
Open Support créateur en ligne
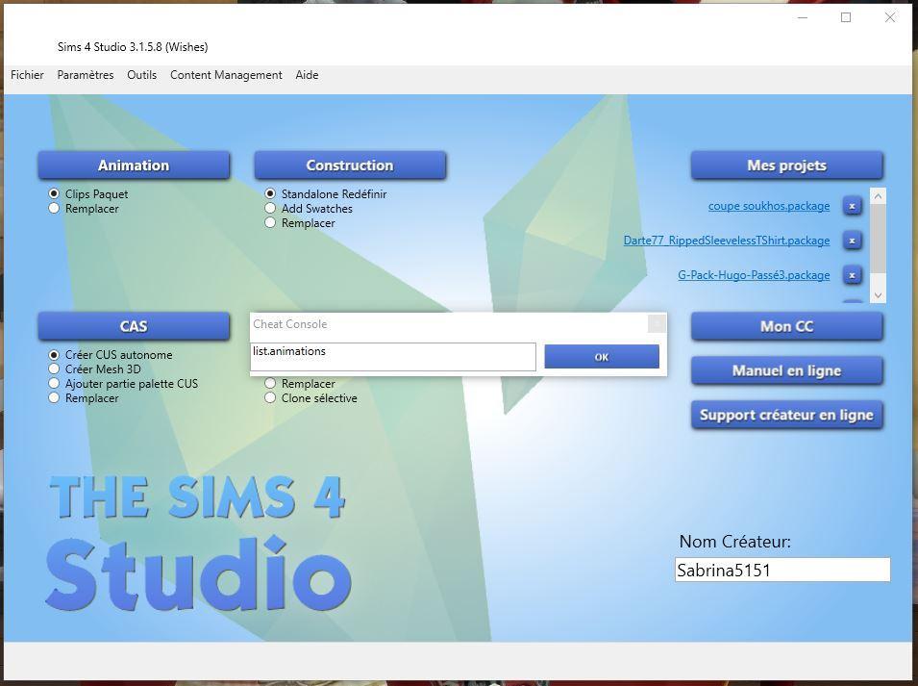pos(787,415)
